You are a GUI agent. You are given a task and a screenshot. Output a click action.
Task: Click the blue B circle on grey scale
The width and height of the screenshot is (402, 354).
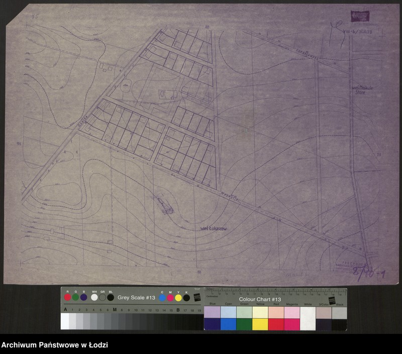[x=83, y=297]
